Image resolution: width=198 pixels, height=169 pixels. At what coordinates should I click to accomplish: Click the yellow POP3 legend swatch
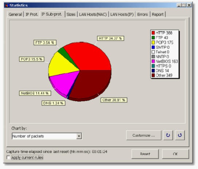(153, 43)
